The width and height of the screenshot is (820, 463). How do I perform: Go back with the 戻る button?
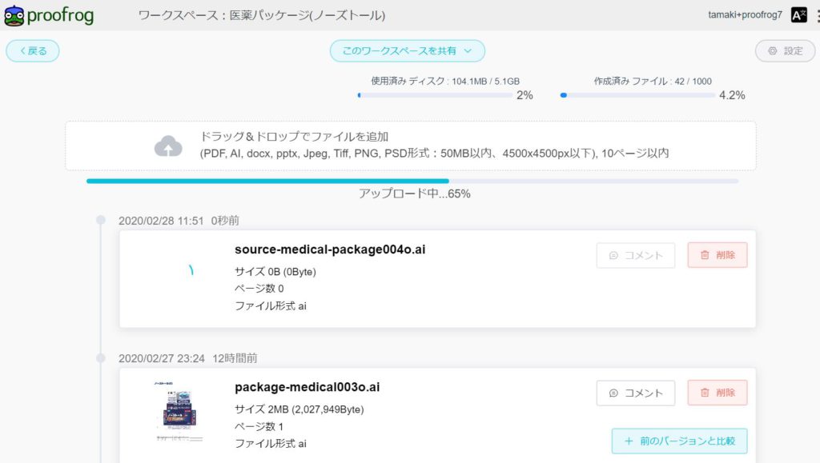[33, 51]
